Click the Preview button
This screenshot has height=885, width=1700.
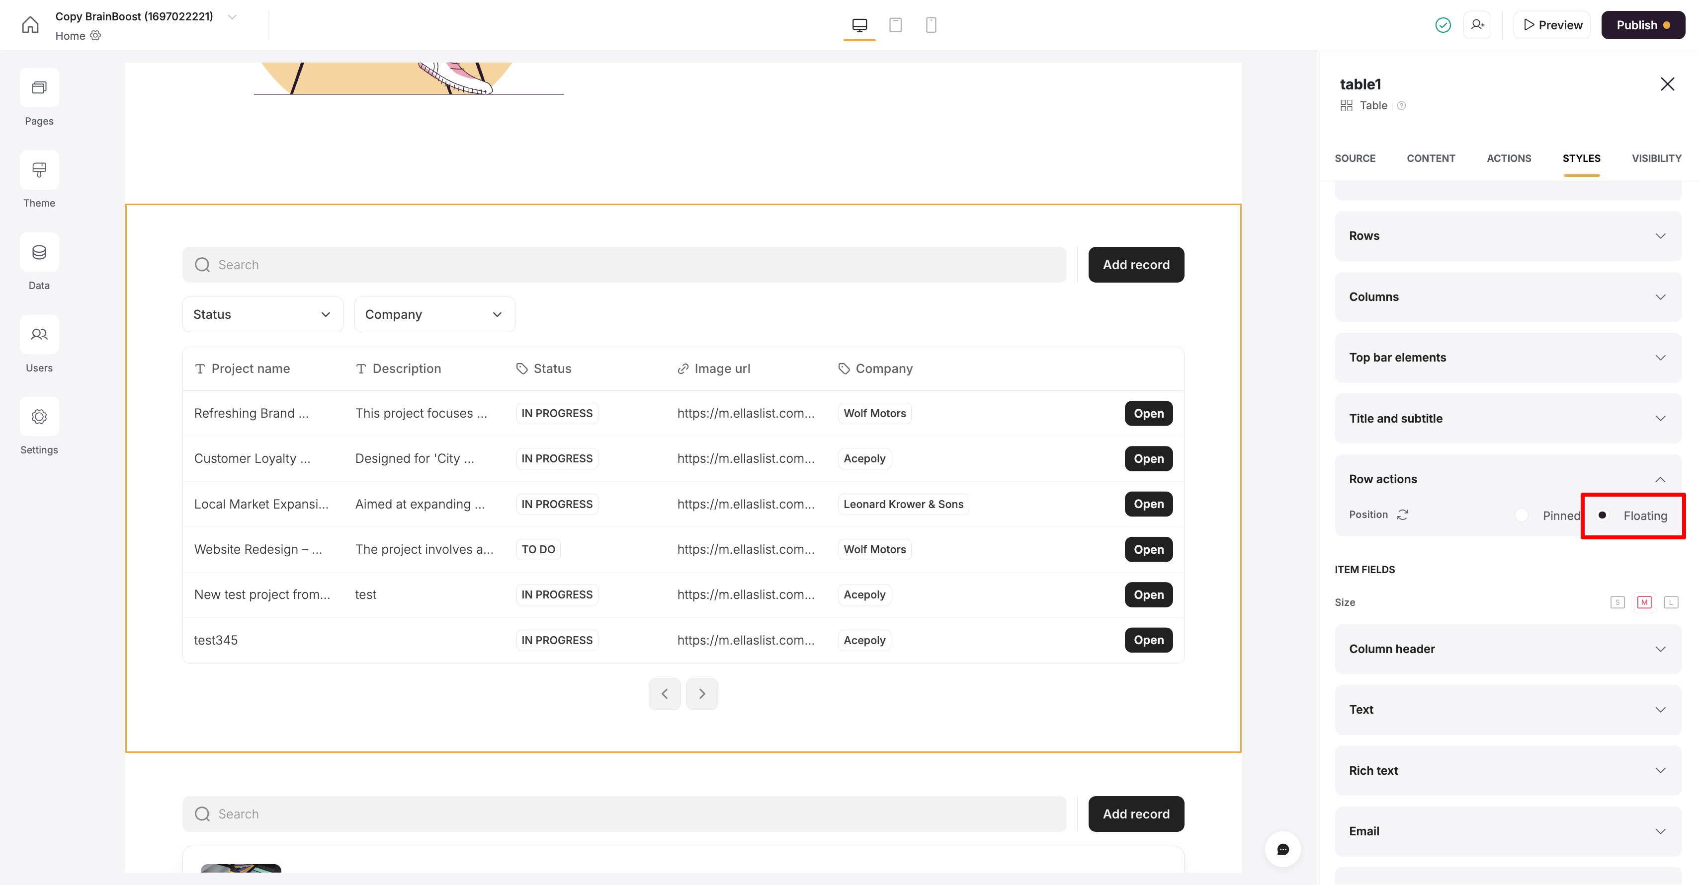[x=1552, y=25]
